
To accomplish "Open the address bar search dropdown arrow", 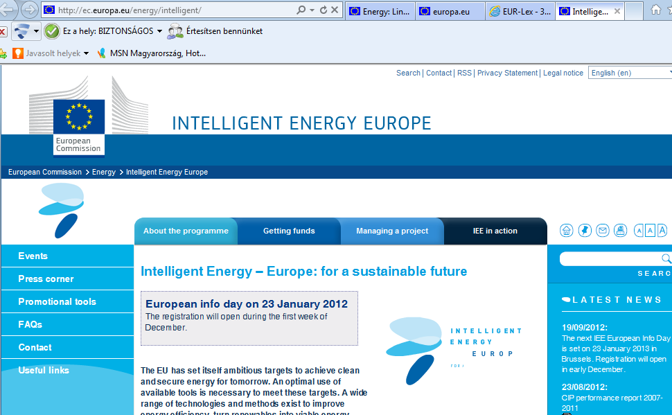I will tap(312, 10).
